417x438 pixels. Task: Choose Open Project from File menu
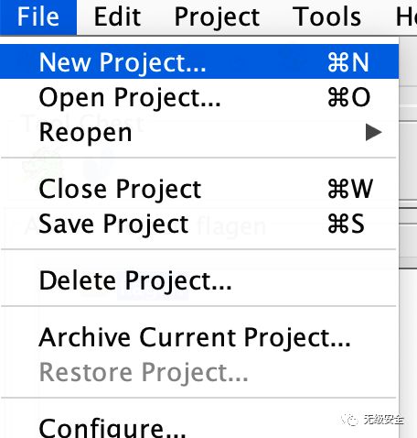(199, 97)
